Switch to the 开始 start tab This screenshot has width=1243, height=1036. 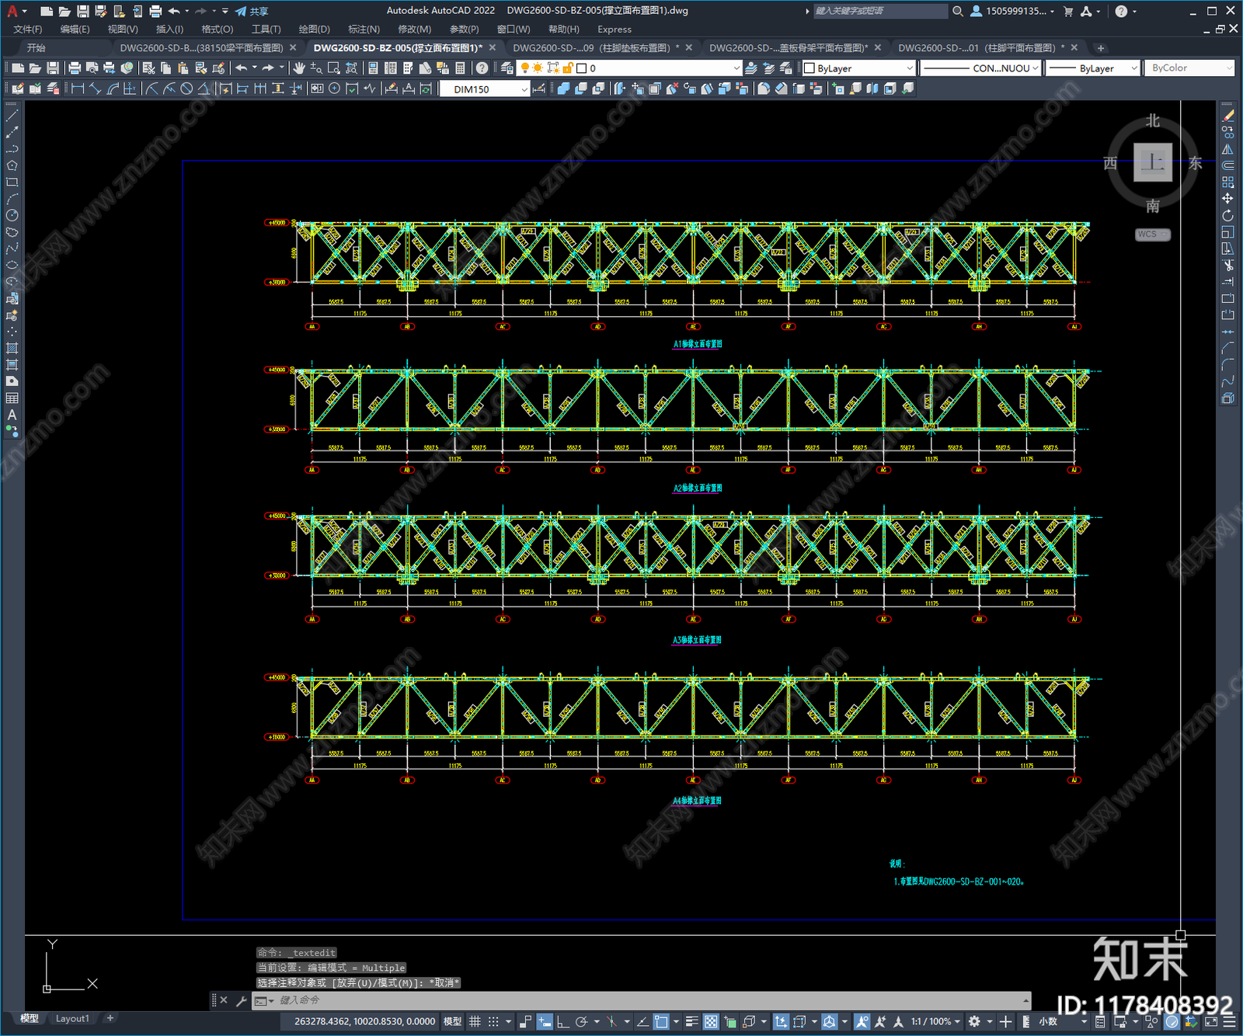point(37,48)
